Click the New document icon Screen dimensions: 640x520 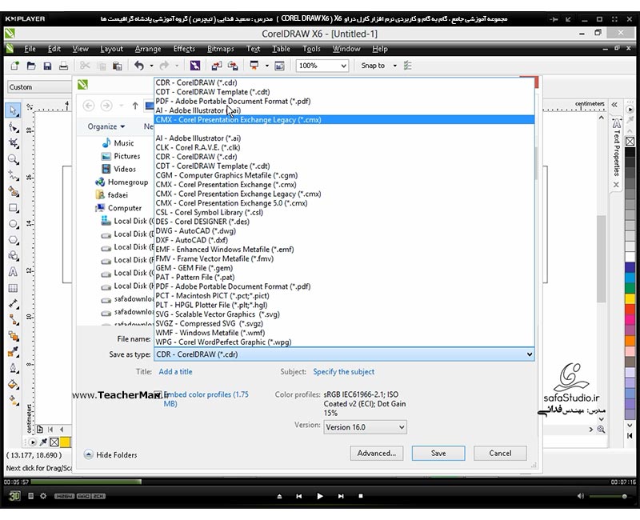[14, 66]
